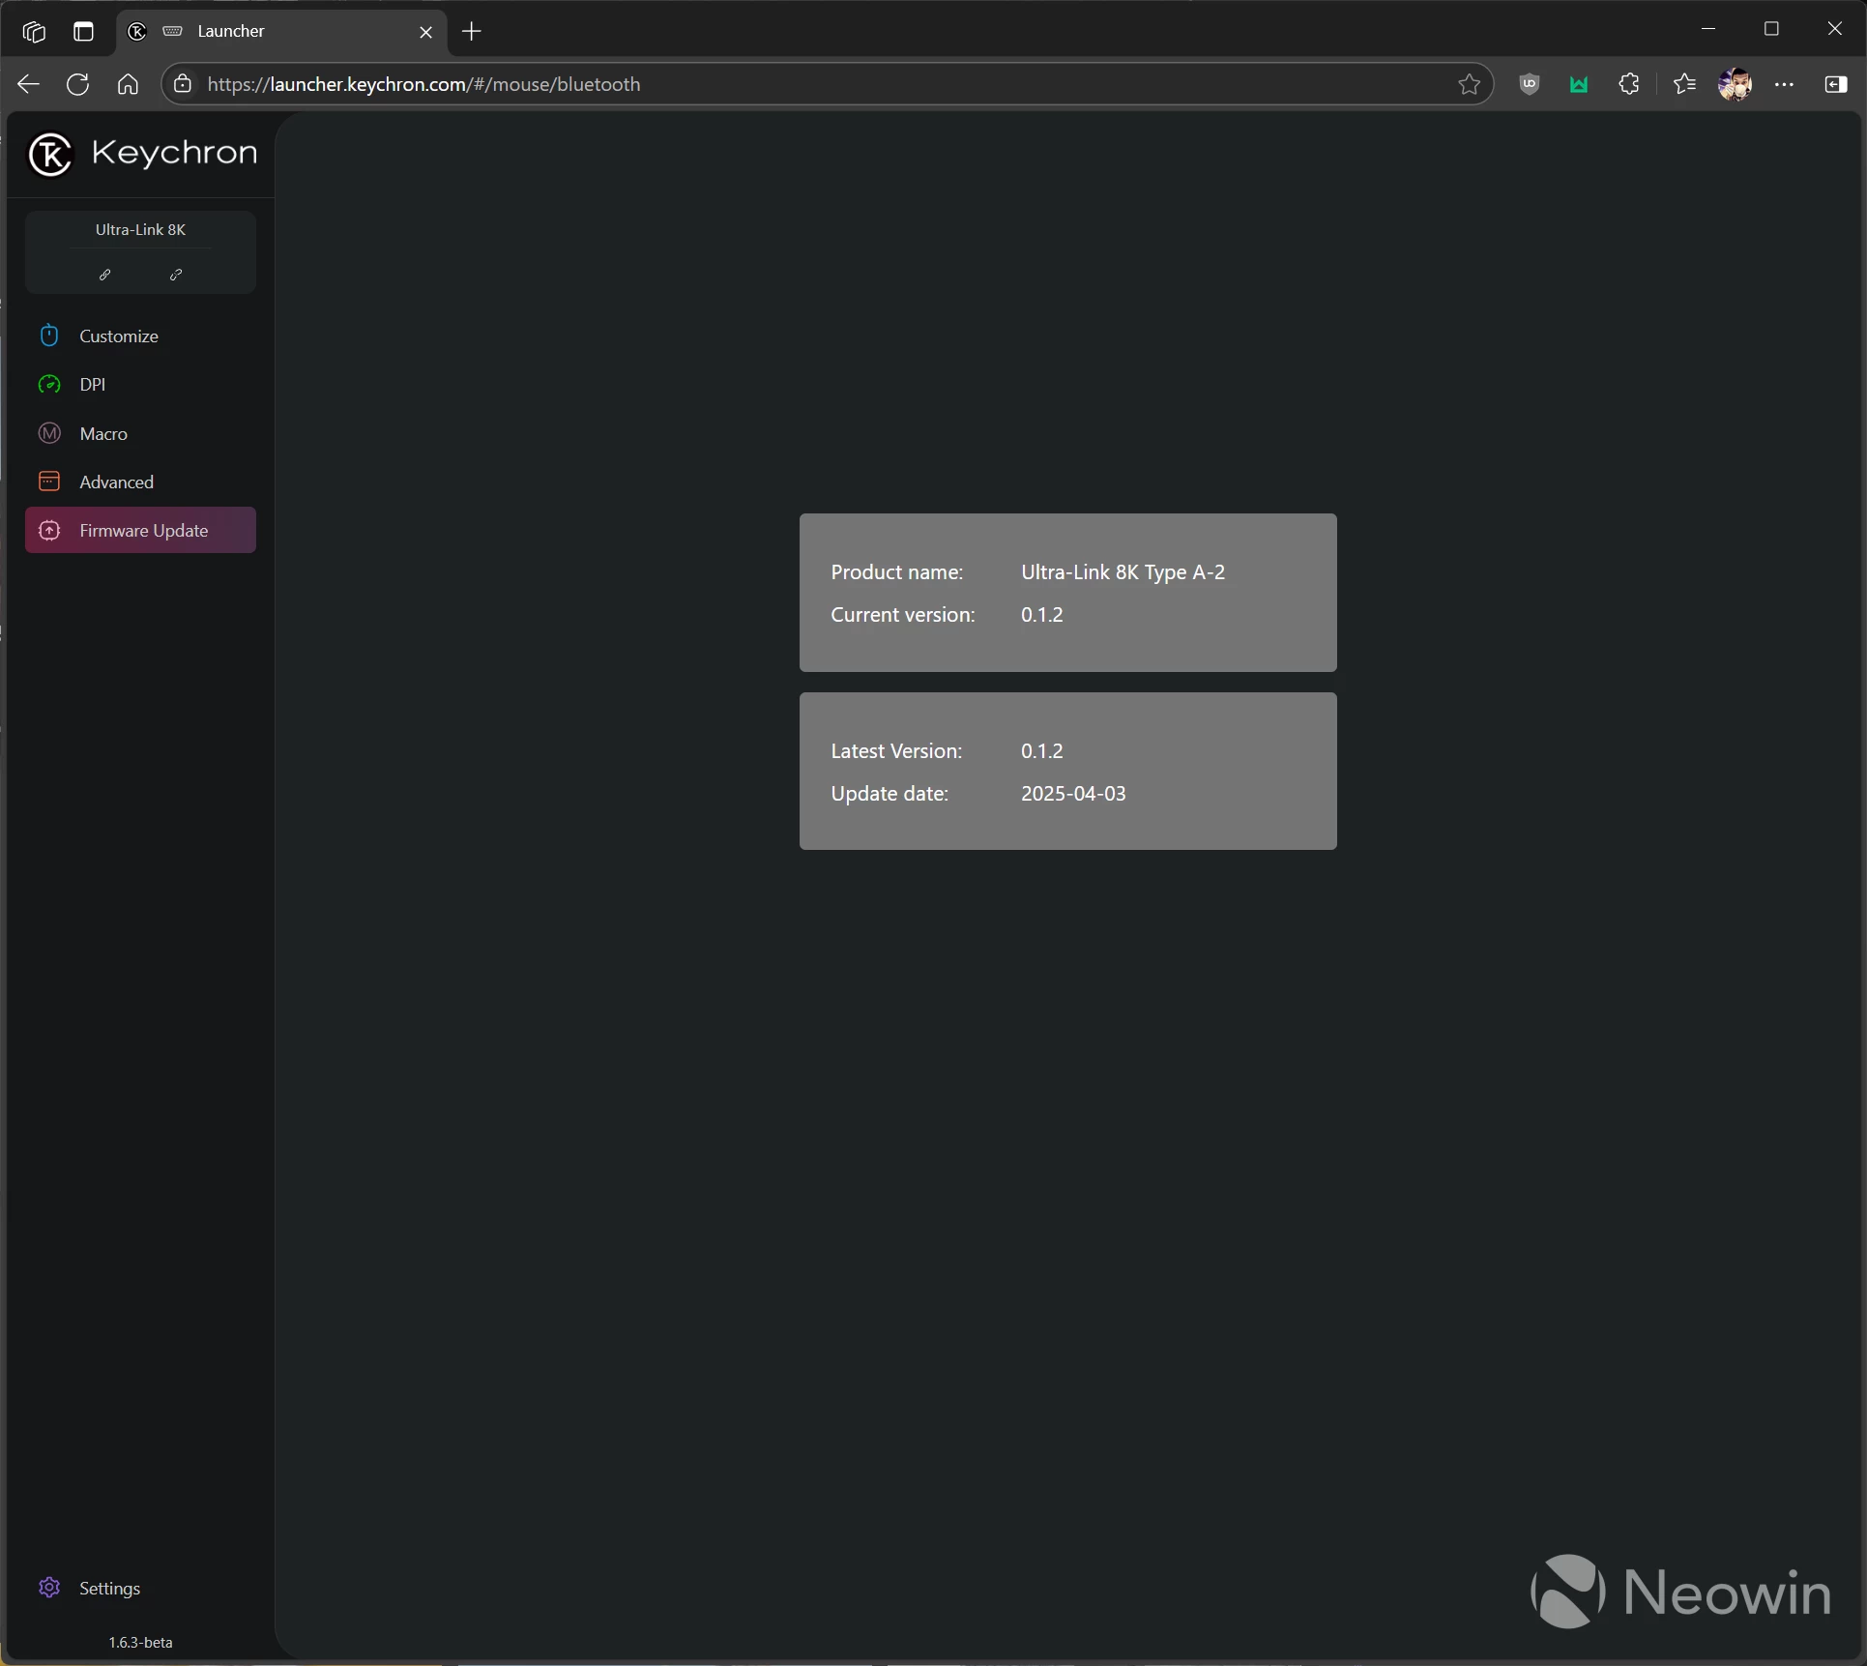
Task: Open the DPI settings page
Action: pyautogui.click(x=140, y=384)
